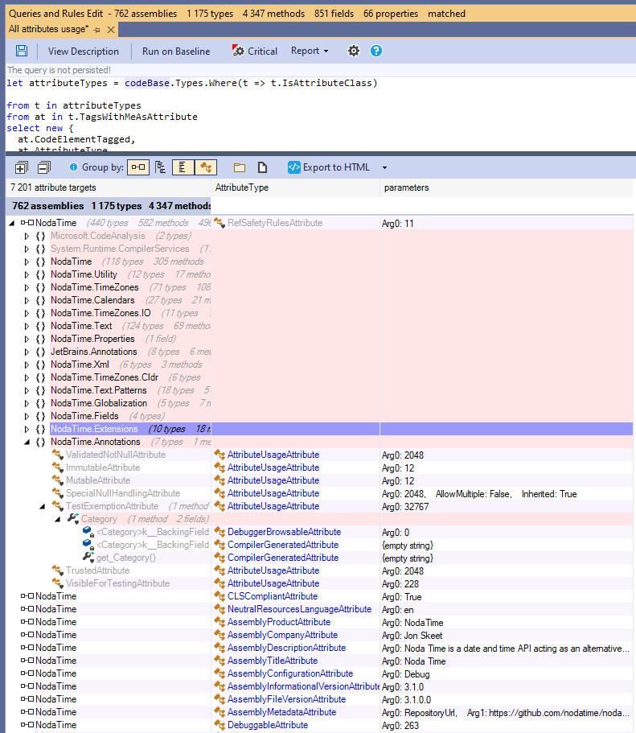Viewport: 636px width, 733px height.
Task: Open CLSCompliantAttribute link
Action: point(273,596)
